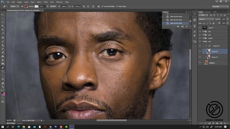Delete current state trash icon in History
Viewport: 230px width, 129px height.
pos(187,27)
